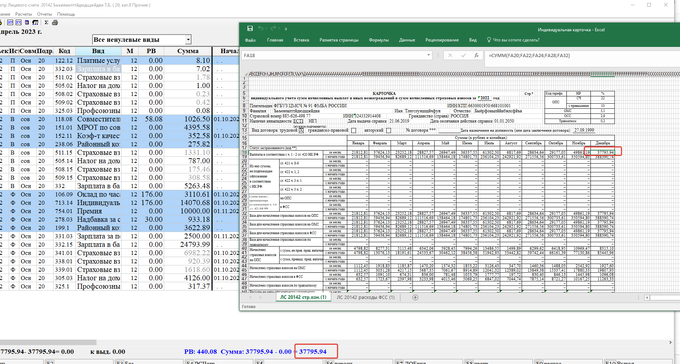Viewport: 680px width, 364px height.
Task: Navigate to next sheet tab arrow
Action: pos(260,297)
